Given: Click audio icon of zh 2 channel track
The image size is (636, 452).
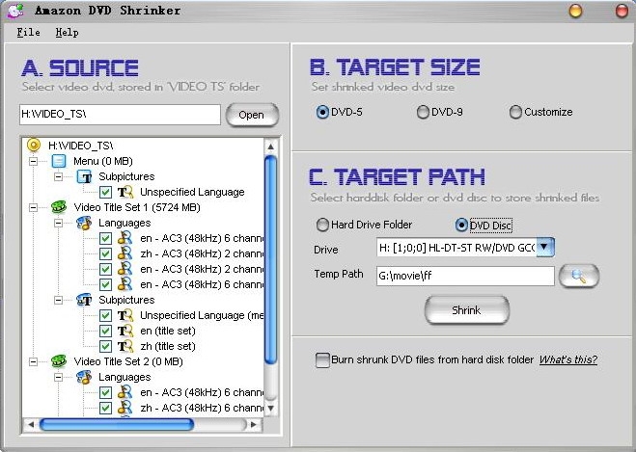Looking at the screenshot, I should (124, 253).
